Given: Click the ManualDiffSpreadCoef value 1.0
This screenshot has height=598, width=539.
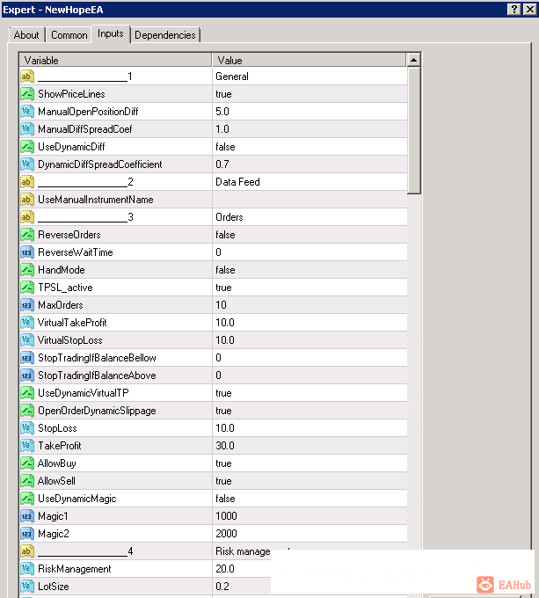Looking at the screenshot, I should coord(222,129).
